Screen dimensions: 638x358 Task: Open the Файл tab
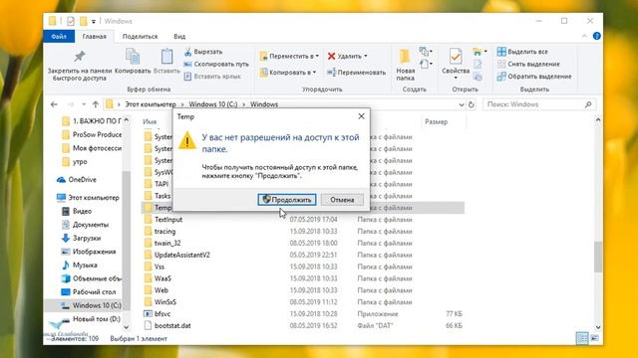(59, 36)
